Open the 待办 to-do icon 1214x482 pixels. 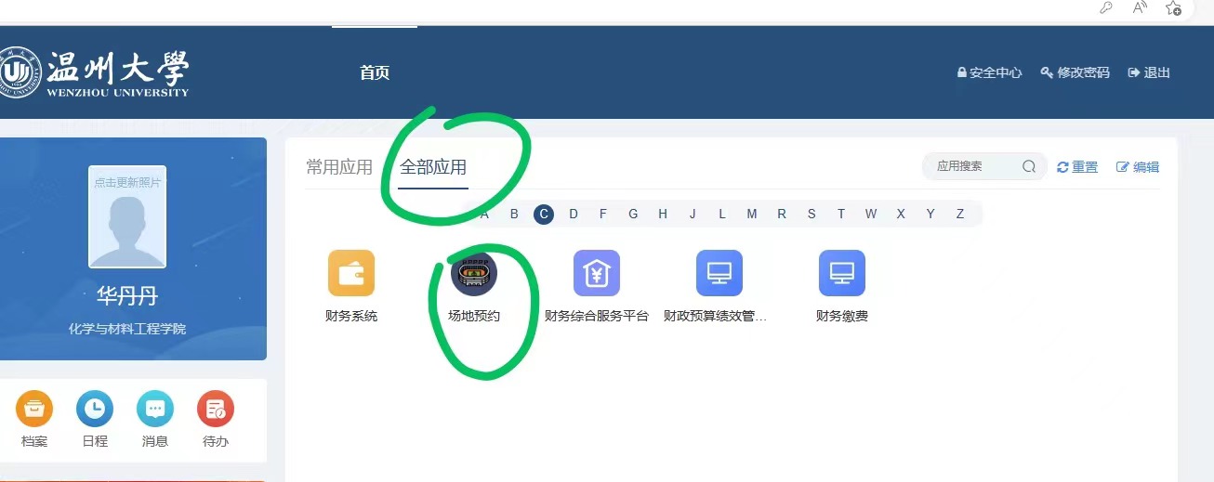[216, 409]
